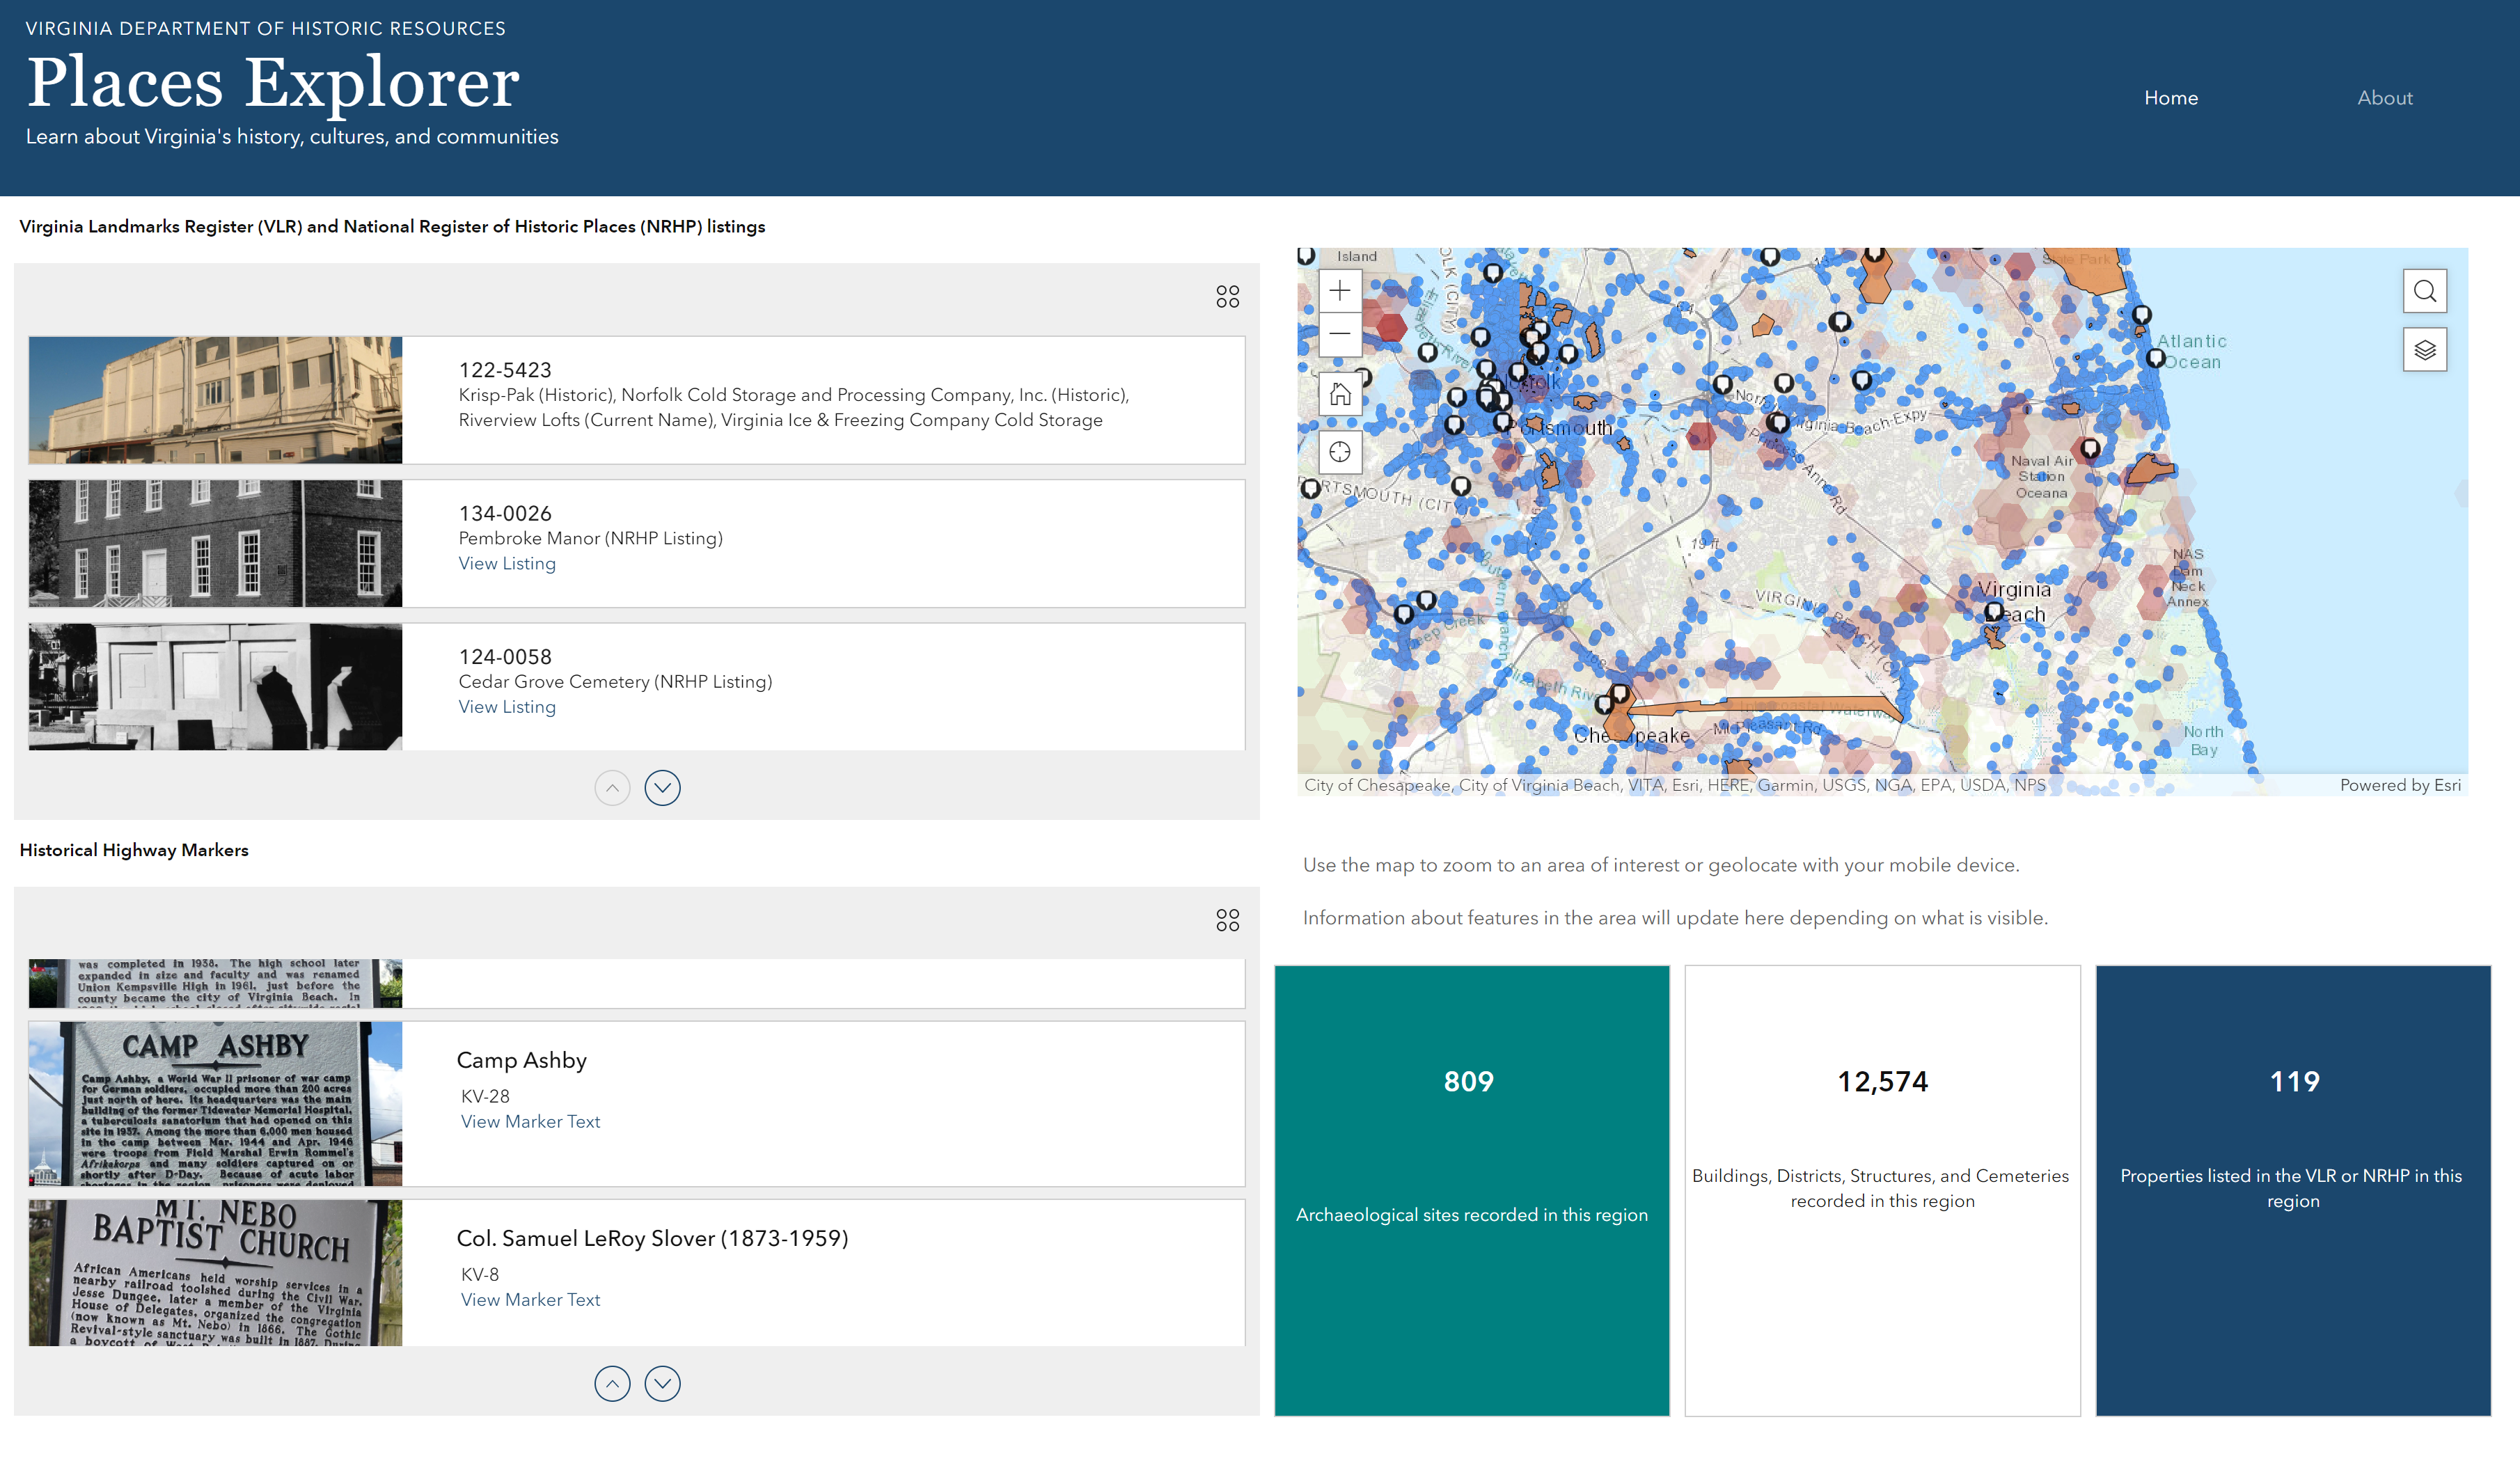Switch highway markers to grid view
This screenshot has height=1461, width=2520.
pyautogui.click(x=1227, y=920)
